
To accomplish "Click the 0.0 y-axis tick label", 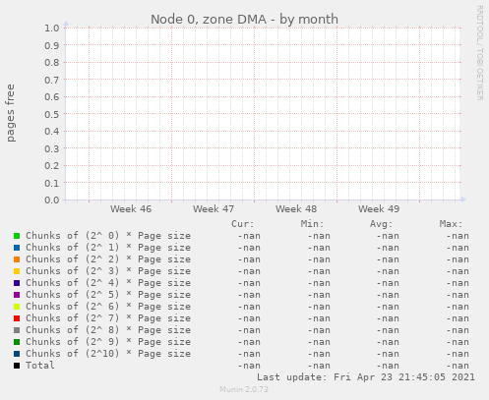I will coord(52,200).
